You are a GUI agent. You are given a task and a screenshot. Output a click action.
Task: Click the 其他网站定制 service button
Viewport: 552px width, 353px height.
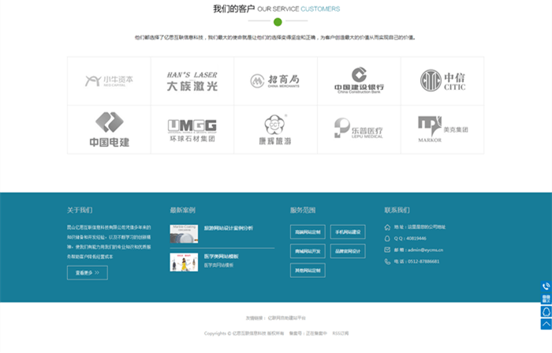point(308,271)
